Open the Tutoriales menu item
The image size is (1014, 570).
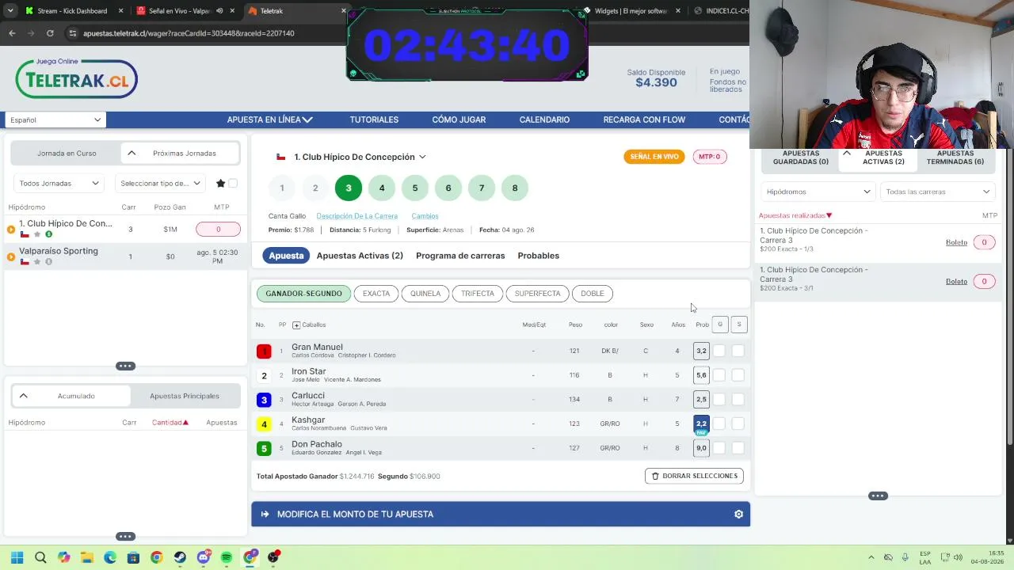[x=374, y=120]
